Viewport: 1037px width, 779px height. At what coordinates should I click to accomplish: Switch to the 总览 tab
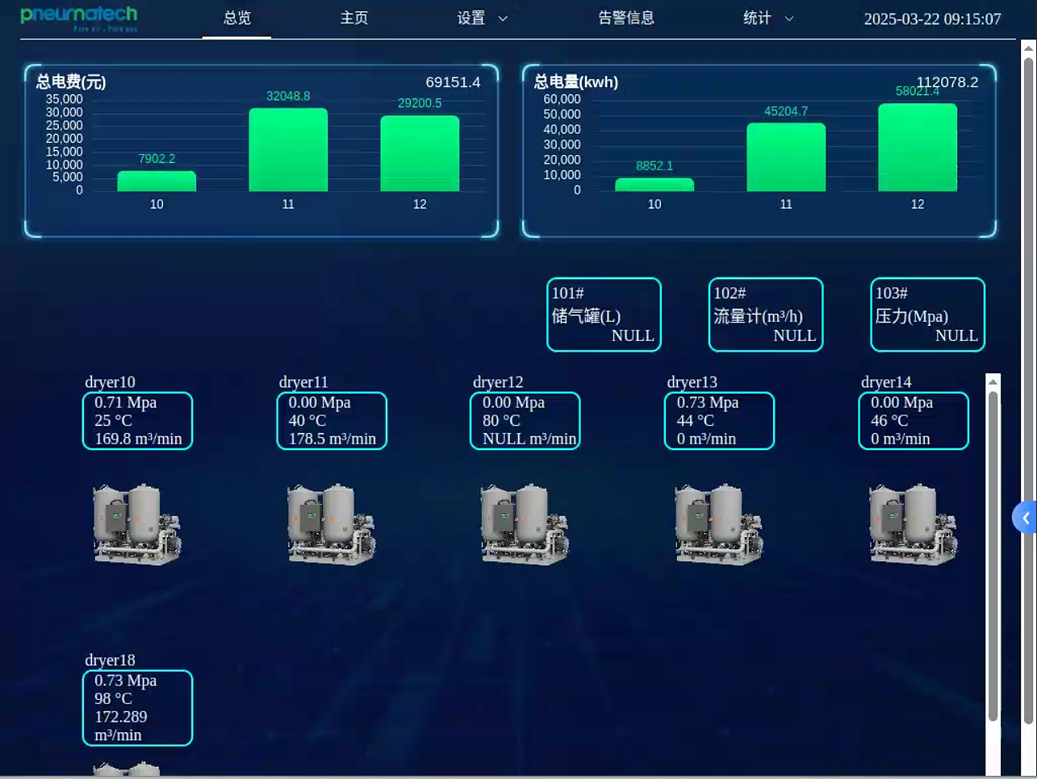pos(237,18)
